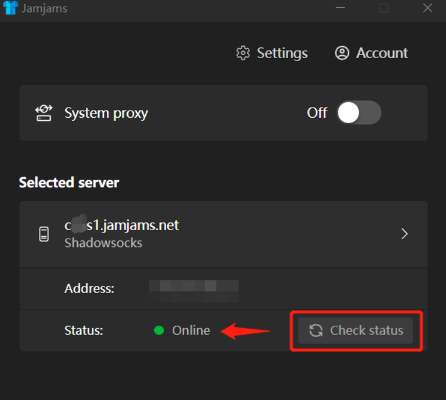This screenshot has height=400, width=446.
Task: Toggle the System proxy switch on
Action: point(358,112)
